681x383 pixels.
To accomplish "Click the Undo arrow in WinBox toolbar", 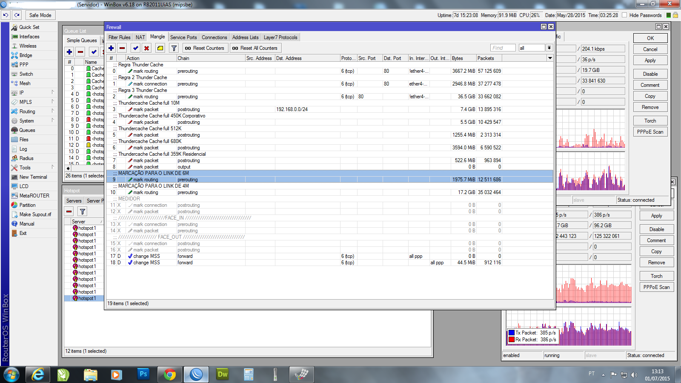I will point(6,15).
